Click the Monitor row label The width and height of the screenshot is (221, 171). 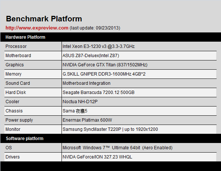click(13, 129)
